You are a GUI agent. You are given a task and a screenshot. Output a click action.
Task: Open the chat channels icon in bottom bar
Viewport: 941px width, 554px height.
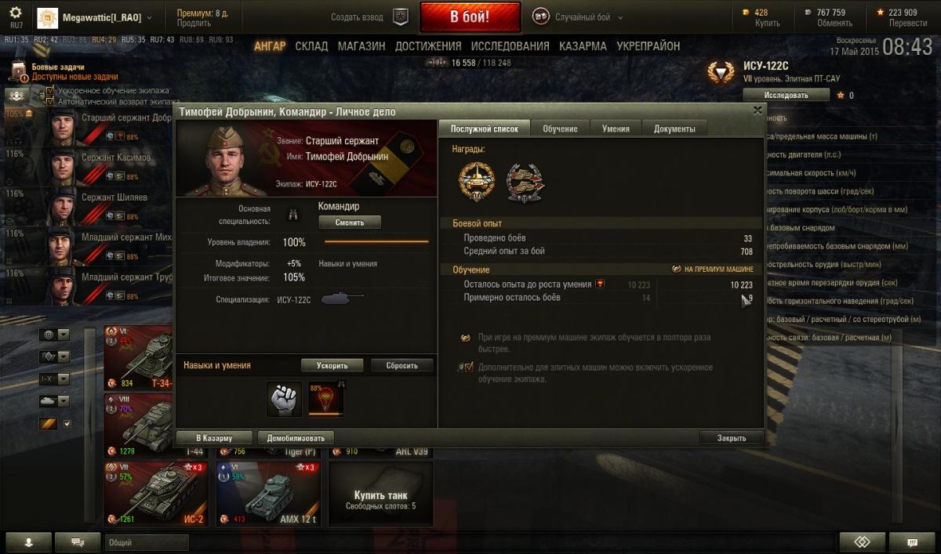78,541
